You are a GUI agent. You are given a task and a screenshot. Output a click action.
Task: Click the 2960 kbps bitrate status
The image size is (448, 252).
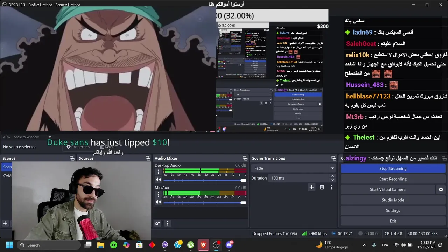click(x=314, y=233)
